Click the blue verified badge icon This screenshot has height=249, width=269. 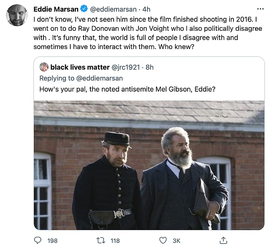coord(84,9)
